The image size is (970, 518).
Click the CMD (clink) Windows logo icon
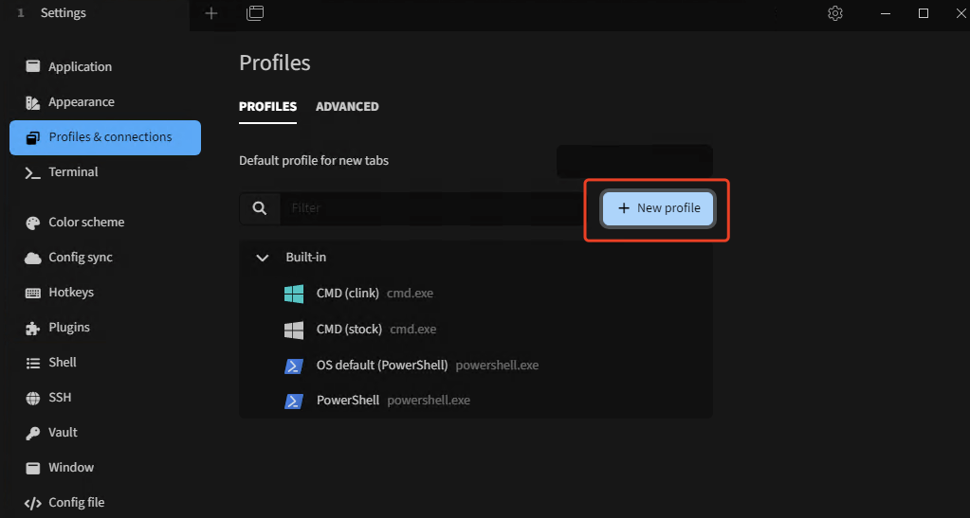click(x=294, y=294)
